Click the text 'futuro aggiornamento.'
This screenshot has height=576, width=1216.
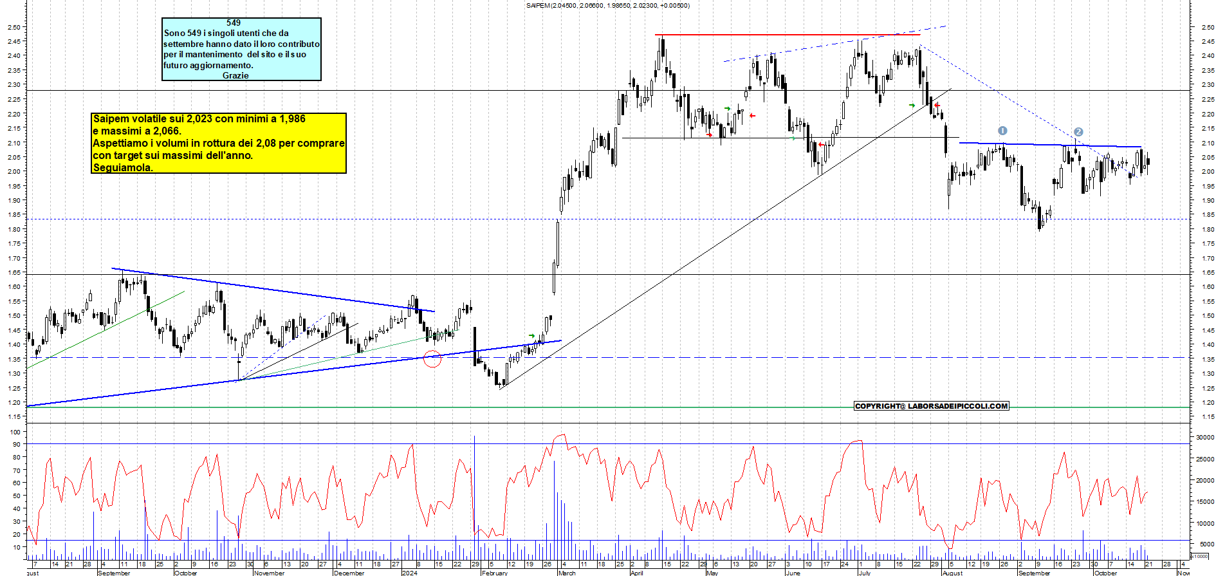[208, 65]
